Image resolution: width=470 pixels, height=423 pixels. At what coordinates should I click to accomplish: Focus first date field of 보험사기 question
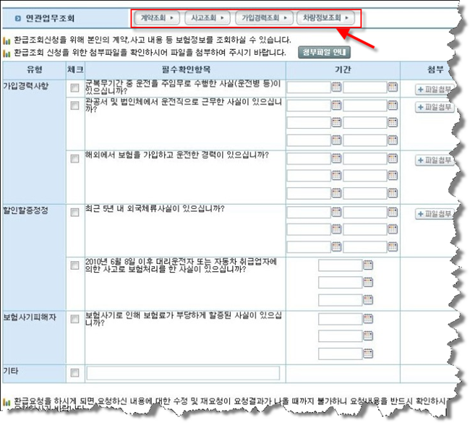341,319
